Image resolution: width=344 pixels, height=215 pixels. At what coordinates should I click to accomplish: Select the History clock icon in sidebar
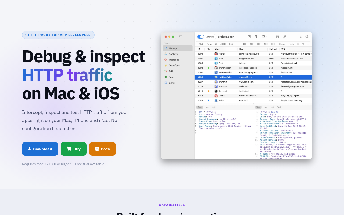coord(166,48)
